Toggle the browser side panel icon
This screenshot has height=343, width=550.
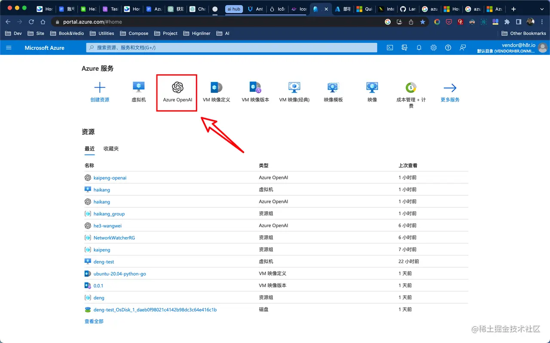pos(519,21)
